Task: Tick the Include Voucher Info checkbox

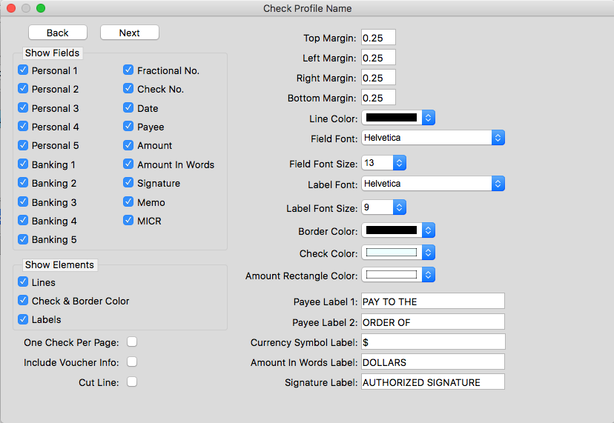Action: pos(132,362)
